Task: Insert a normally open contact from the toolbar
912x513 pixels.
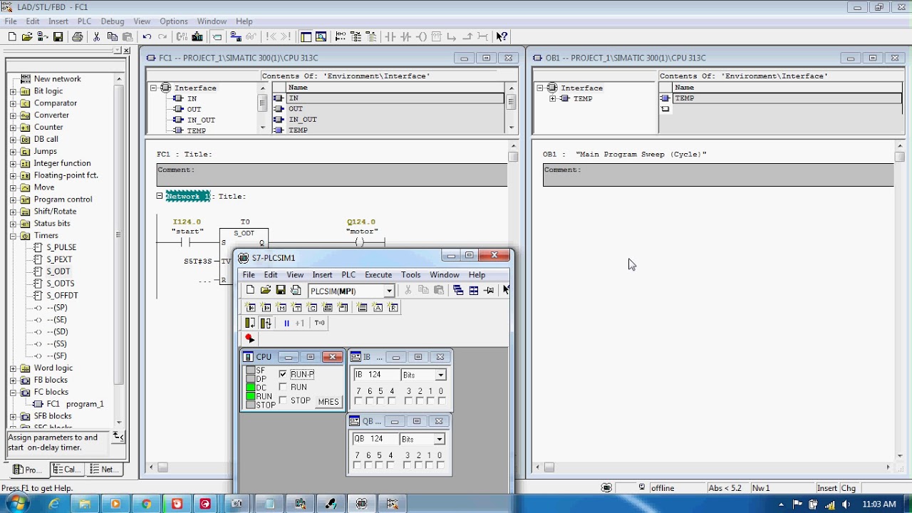Action: pyautogui.click(x=390, y=37)
